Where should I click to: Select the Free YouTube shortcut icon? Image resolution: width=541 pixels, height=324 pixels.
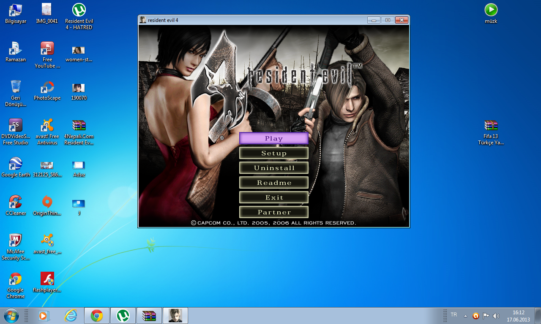[x=47, y=55]
